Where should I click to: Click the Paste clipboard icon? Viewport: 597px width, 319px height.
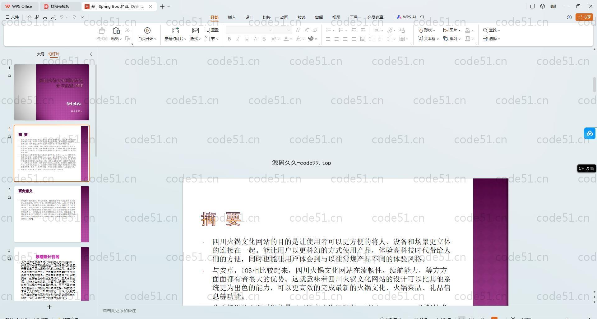tap(116, 30)
